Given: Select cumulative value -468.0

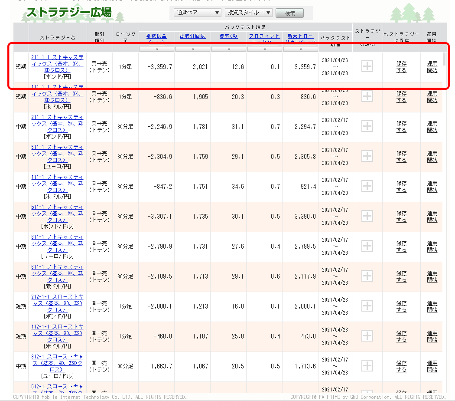Looking at the screenshot, I should (163, 336).
